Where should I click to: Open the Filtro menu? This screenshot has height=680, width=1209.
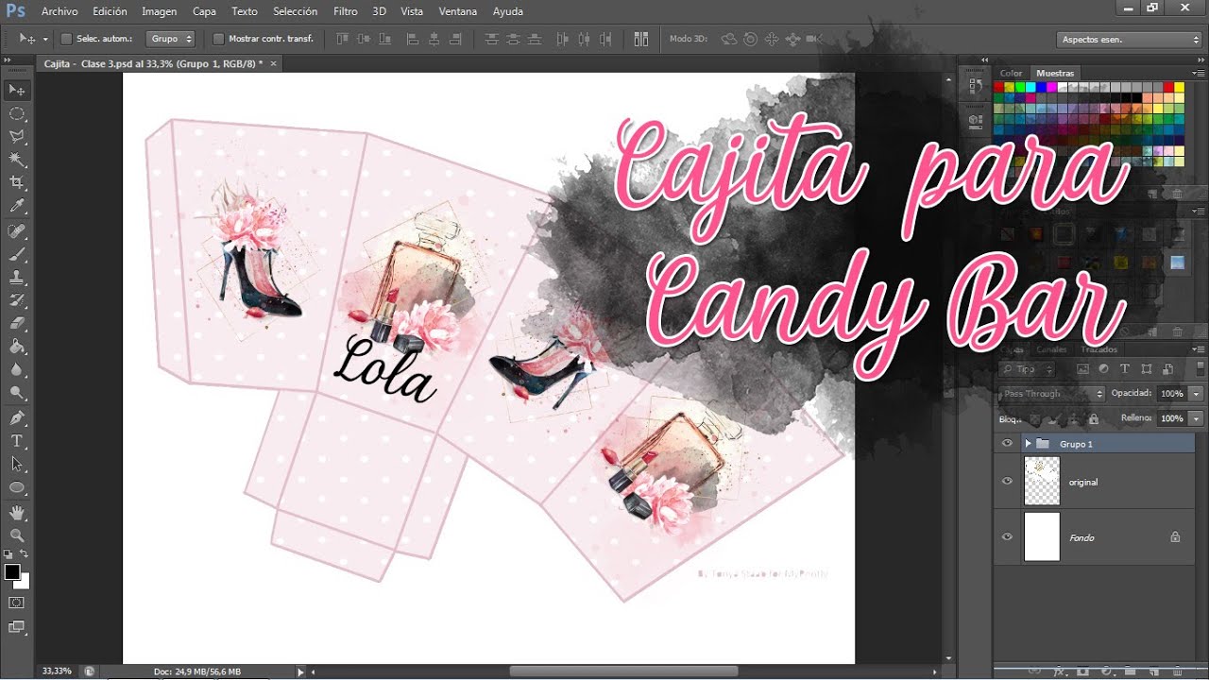coord(345,11)
